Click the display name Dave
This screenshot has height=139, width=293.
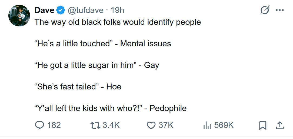tap(44, 10)
